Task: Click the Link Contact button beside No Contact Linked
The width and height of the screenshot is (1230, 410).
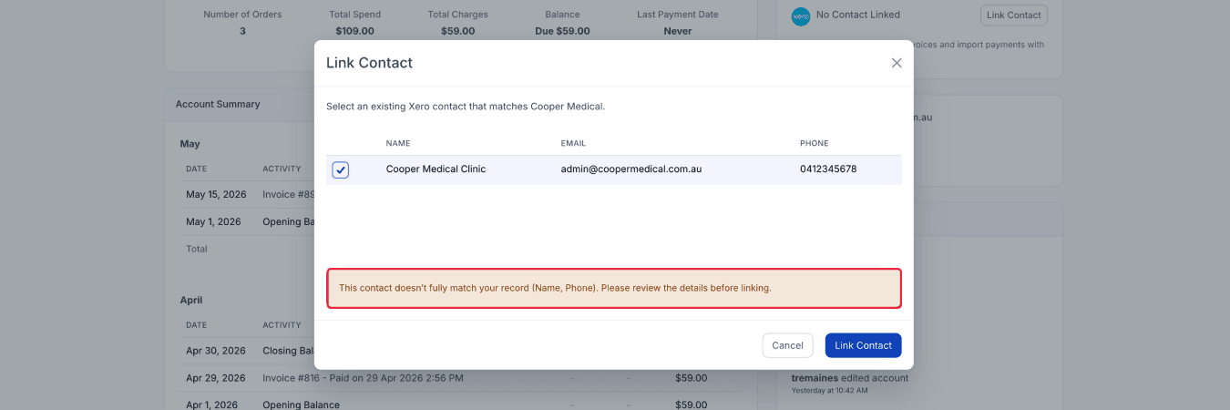Action: [1014, 15]
